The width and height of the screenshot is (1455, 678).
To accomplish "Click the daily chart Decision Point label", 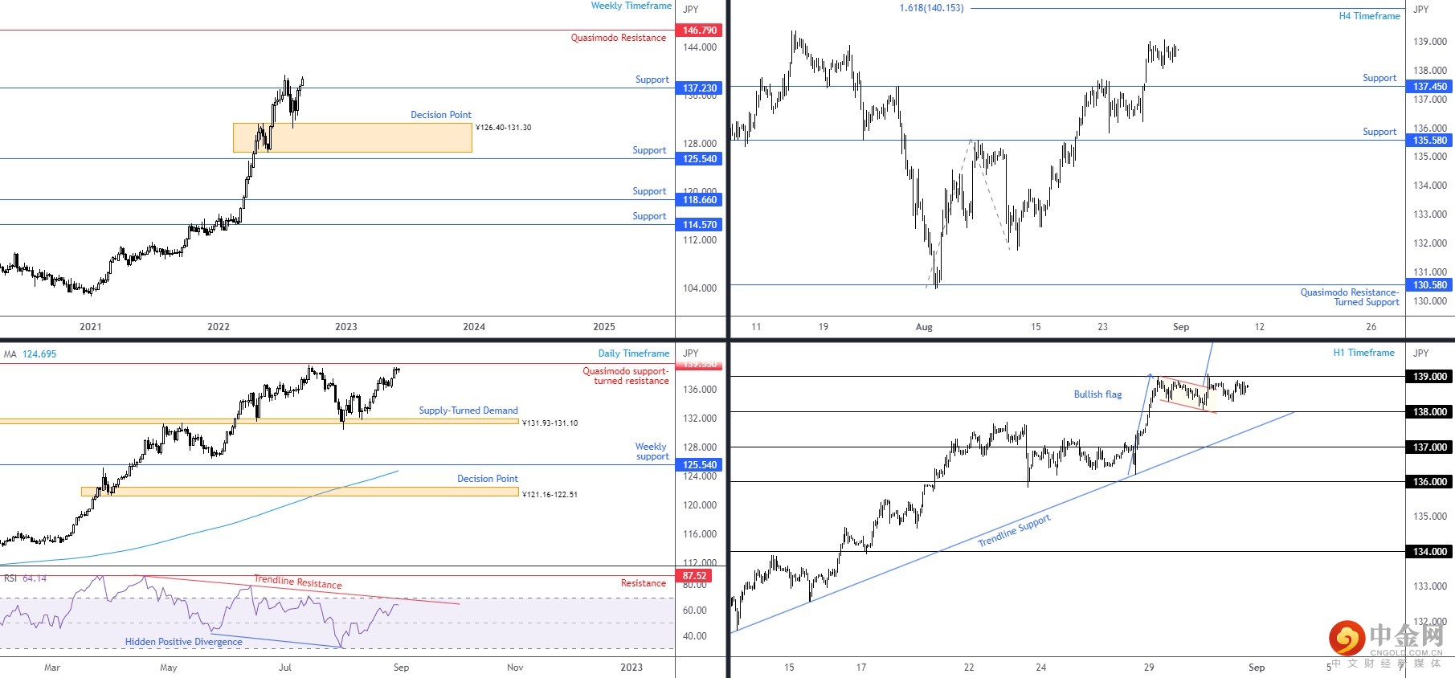I will (x=488, y=479).
